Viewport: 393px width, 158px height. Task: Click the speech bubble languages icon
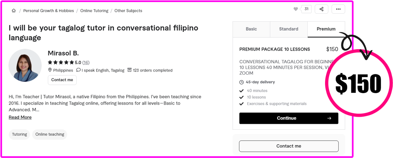click(79, 70)
